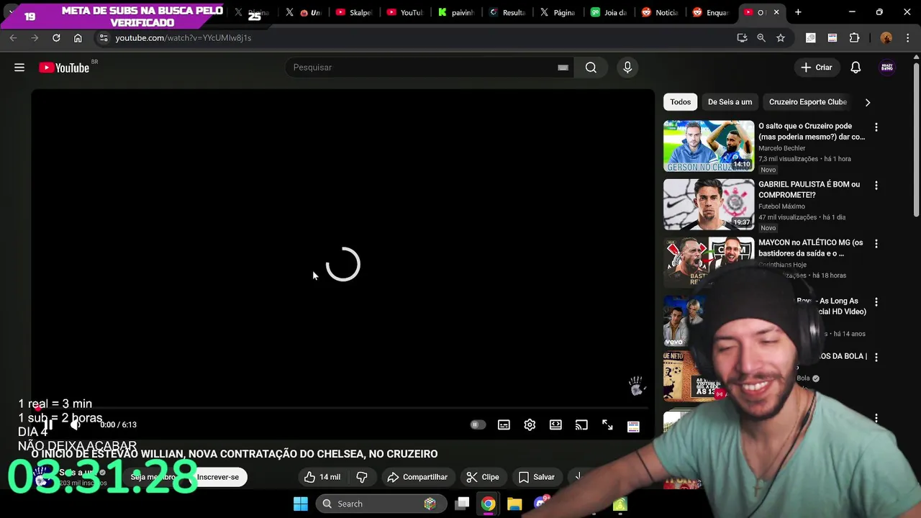Screen dimensions: 921x518
Task: Seek on the video progress bar
Action: tap(342, 408)
